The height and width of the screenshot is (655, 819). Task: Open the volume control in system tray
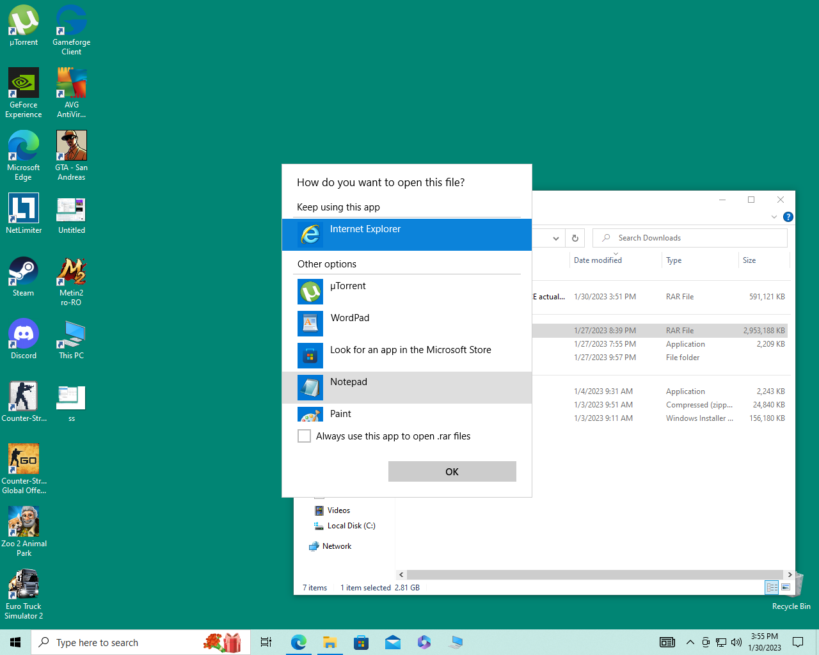(x=736, y=642)
